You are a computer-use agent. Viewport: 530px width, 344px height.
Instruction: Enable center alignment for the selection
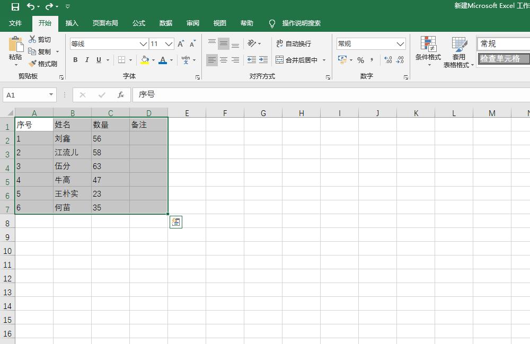[223, 60]
